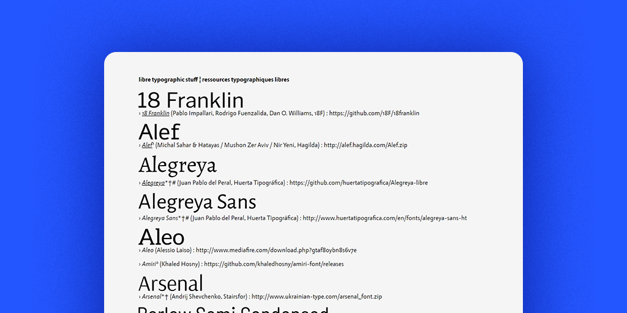This screenshot has height=313, width=627.
Task: Select the italic 'Amiri' entry name
Action: [x=149, y=264]
